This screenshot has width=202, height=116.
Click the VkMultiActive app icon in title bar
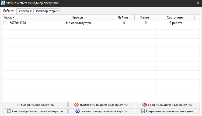tap(3, 3)
